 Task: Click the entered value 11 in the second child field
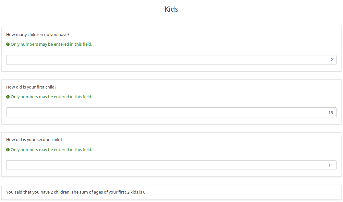click(x=331, y=165)
